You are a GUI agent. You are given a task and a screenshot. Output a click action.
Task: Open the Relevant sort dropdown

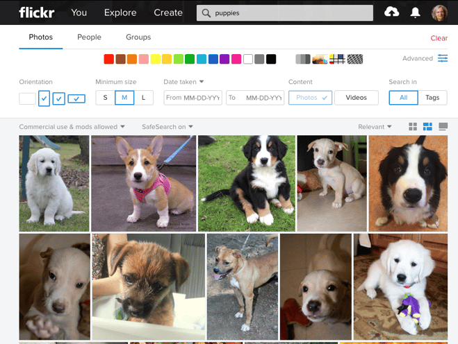tap(375, 127)
